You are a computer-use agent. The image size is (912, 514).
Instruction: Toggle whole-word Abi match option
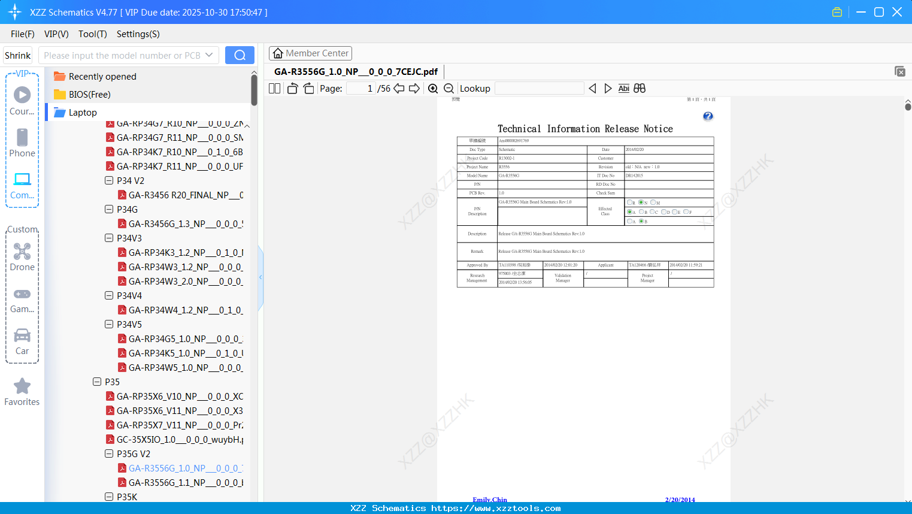(x=623, y=88)
